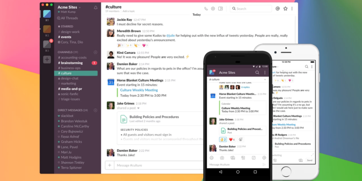Screen dimensions: 362x181
Task: Open Channels (39) section header
Action: tap(68, 52)
